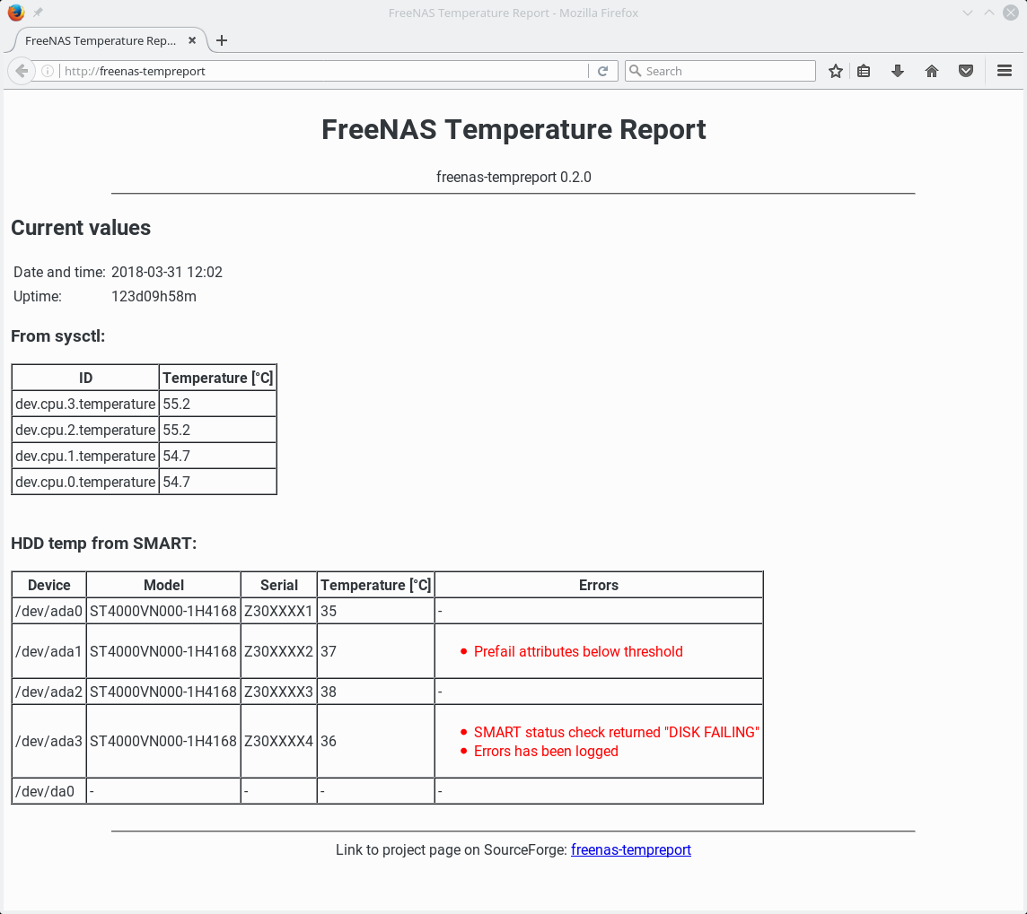Click the Firefox logo in titlebar
Screen dimensions: 1027x914
(x=16, y=13)
